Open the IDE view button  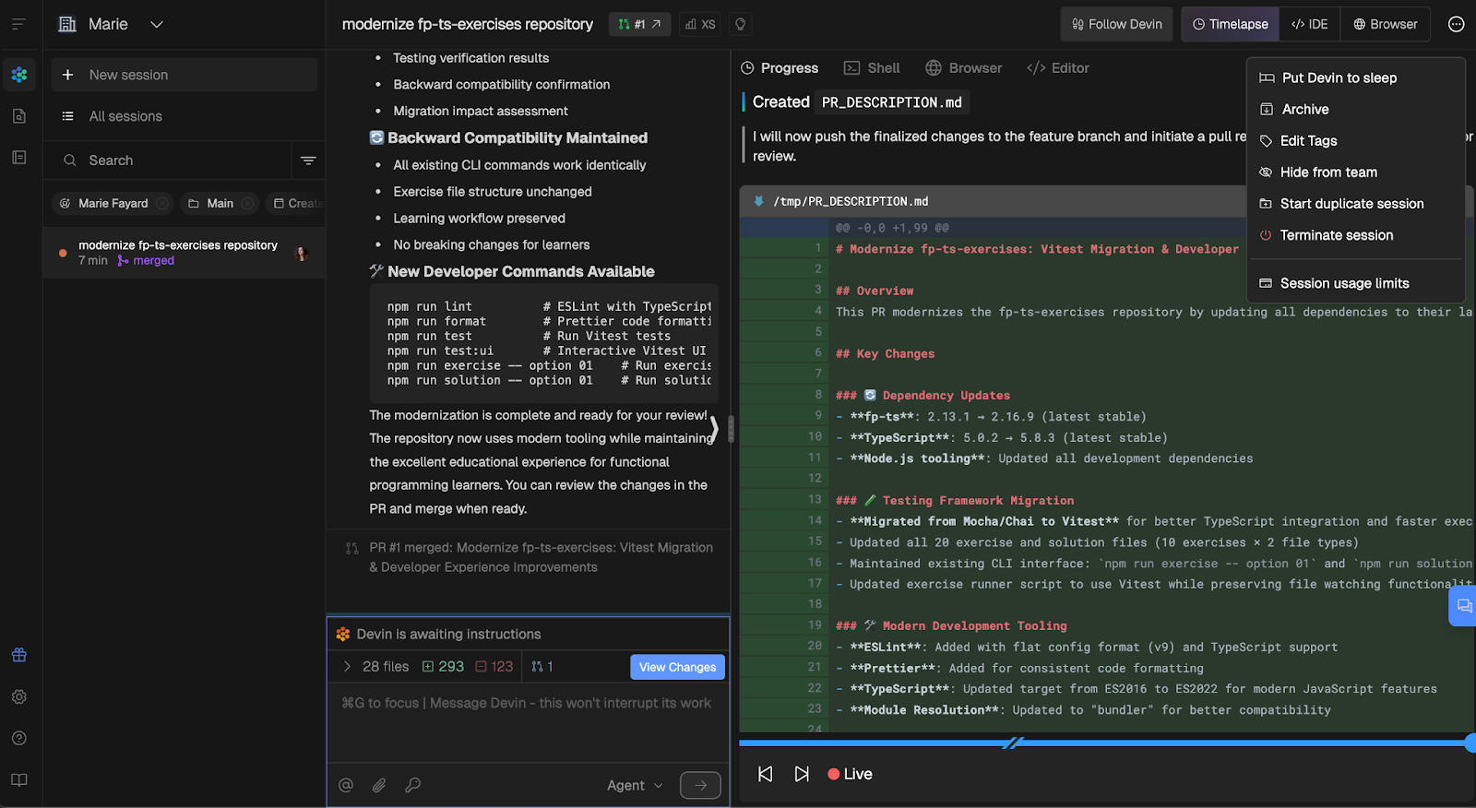click(x=1310, y=24)
